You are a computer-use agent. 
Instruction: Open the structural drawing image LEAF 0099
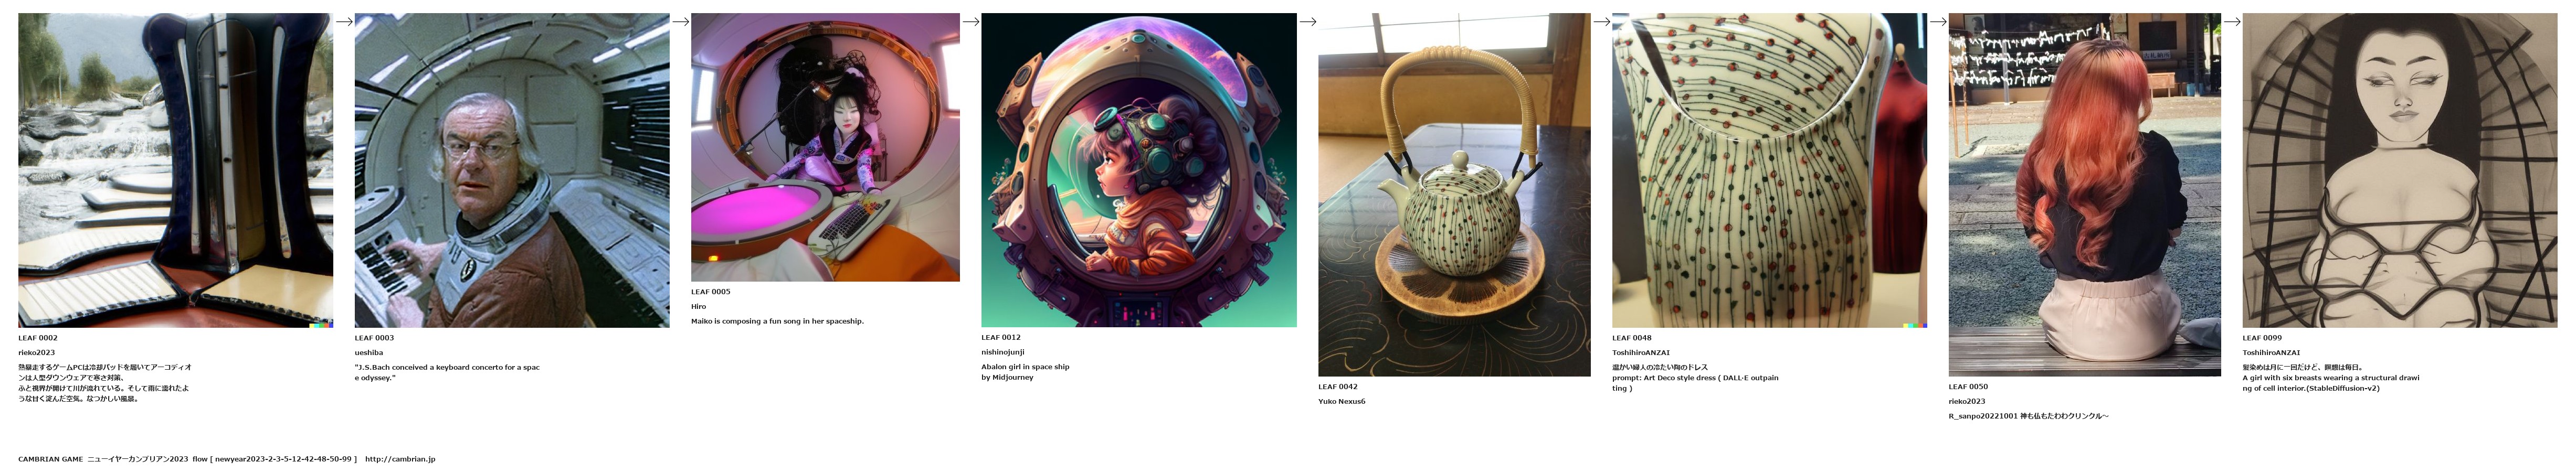pyautogui.click(x=2399, y=170)
